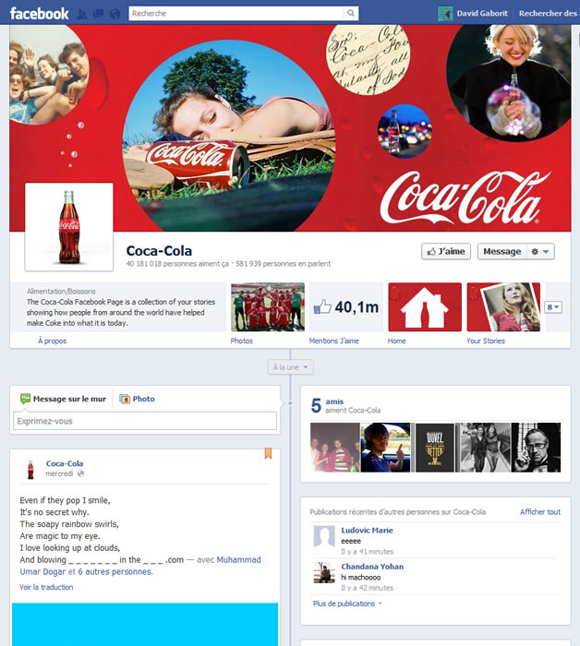Click the photo camera icon in composer
Image resolution: width=580 pixels, height=646 pixels.
pyautogui.click(x=125, y=399)
